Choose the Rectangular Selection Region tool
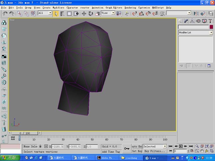Image resolution: width=215 pixels, height=161 pixels. [69, 14]
